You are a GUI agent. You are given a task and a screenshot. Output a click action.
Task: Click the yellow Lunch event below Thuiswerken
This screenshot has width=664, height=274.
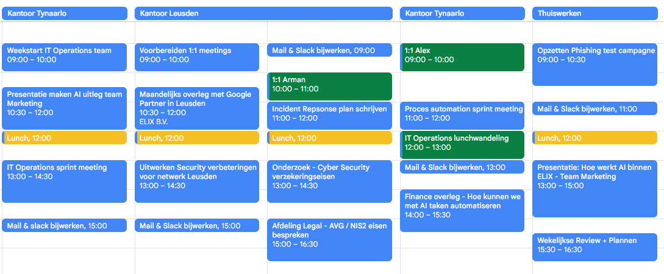pos(595,138)
